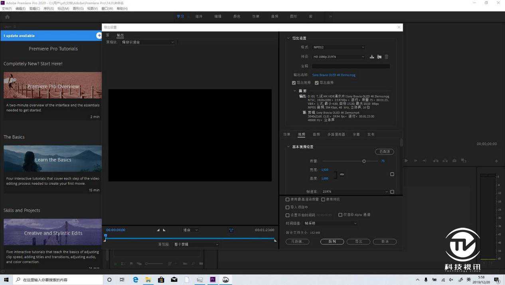The image size is (505, 285).
Task: Enable 使用最高渲染质量 checkbox
Action: 288,199
